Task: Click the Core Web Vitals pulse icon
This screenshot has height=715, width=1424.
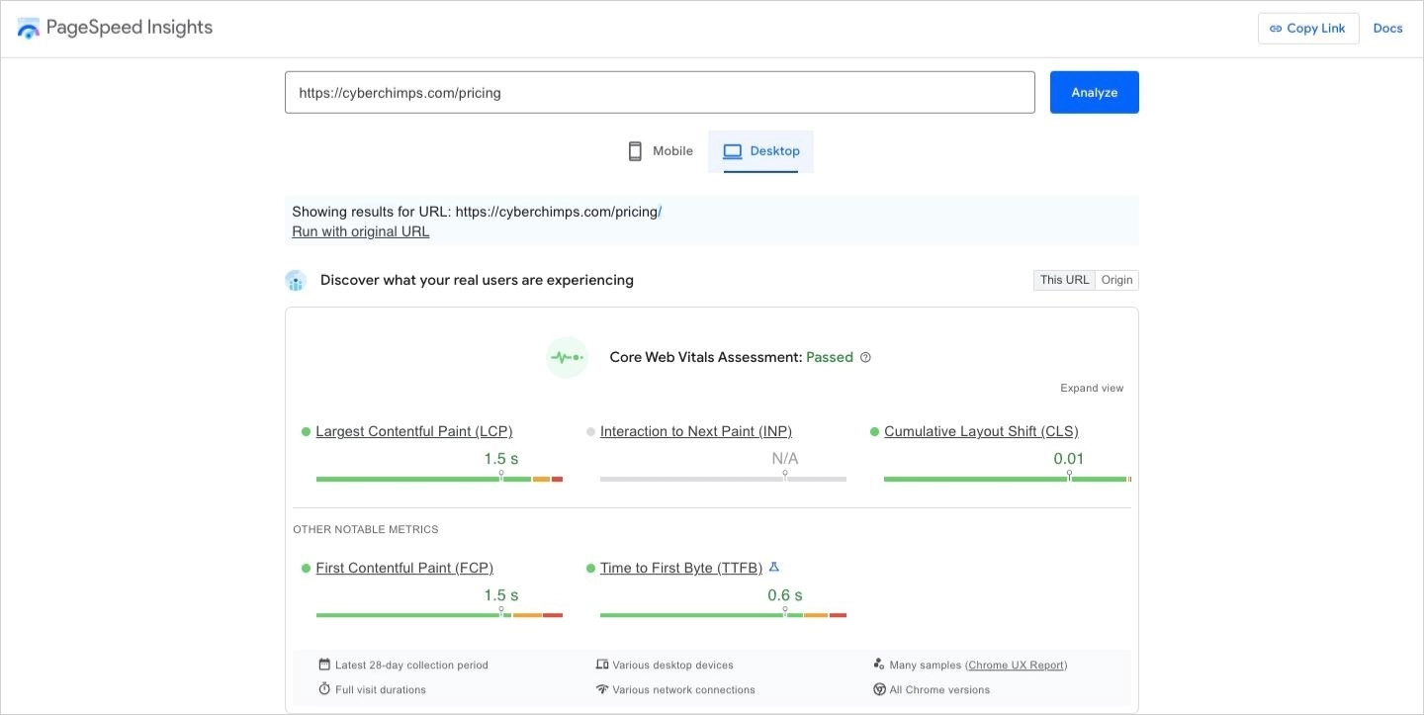Action: (x=567, y=357)
